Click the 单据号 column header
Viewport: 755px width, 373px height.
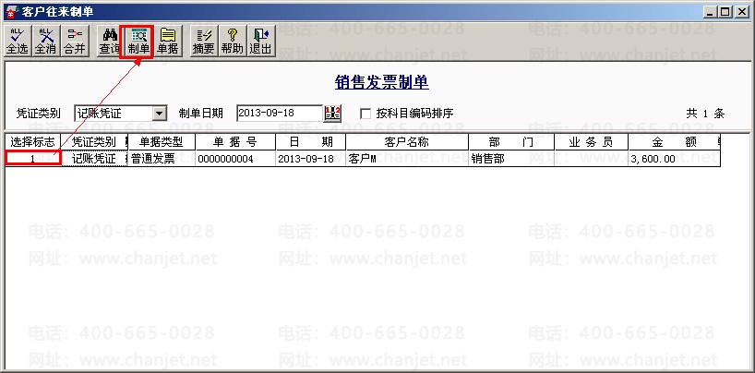(235, 142)
